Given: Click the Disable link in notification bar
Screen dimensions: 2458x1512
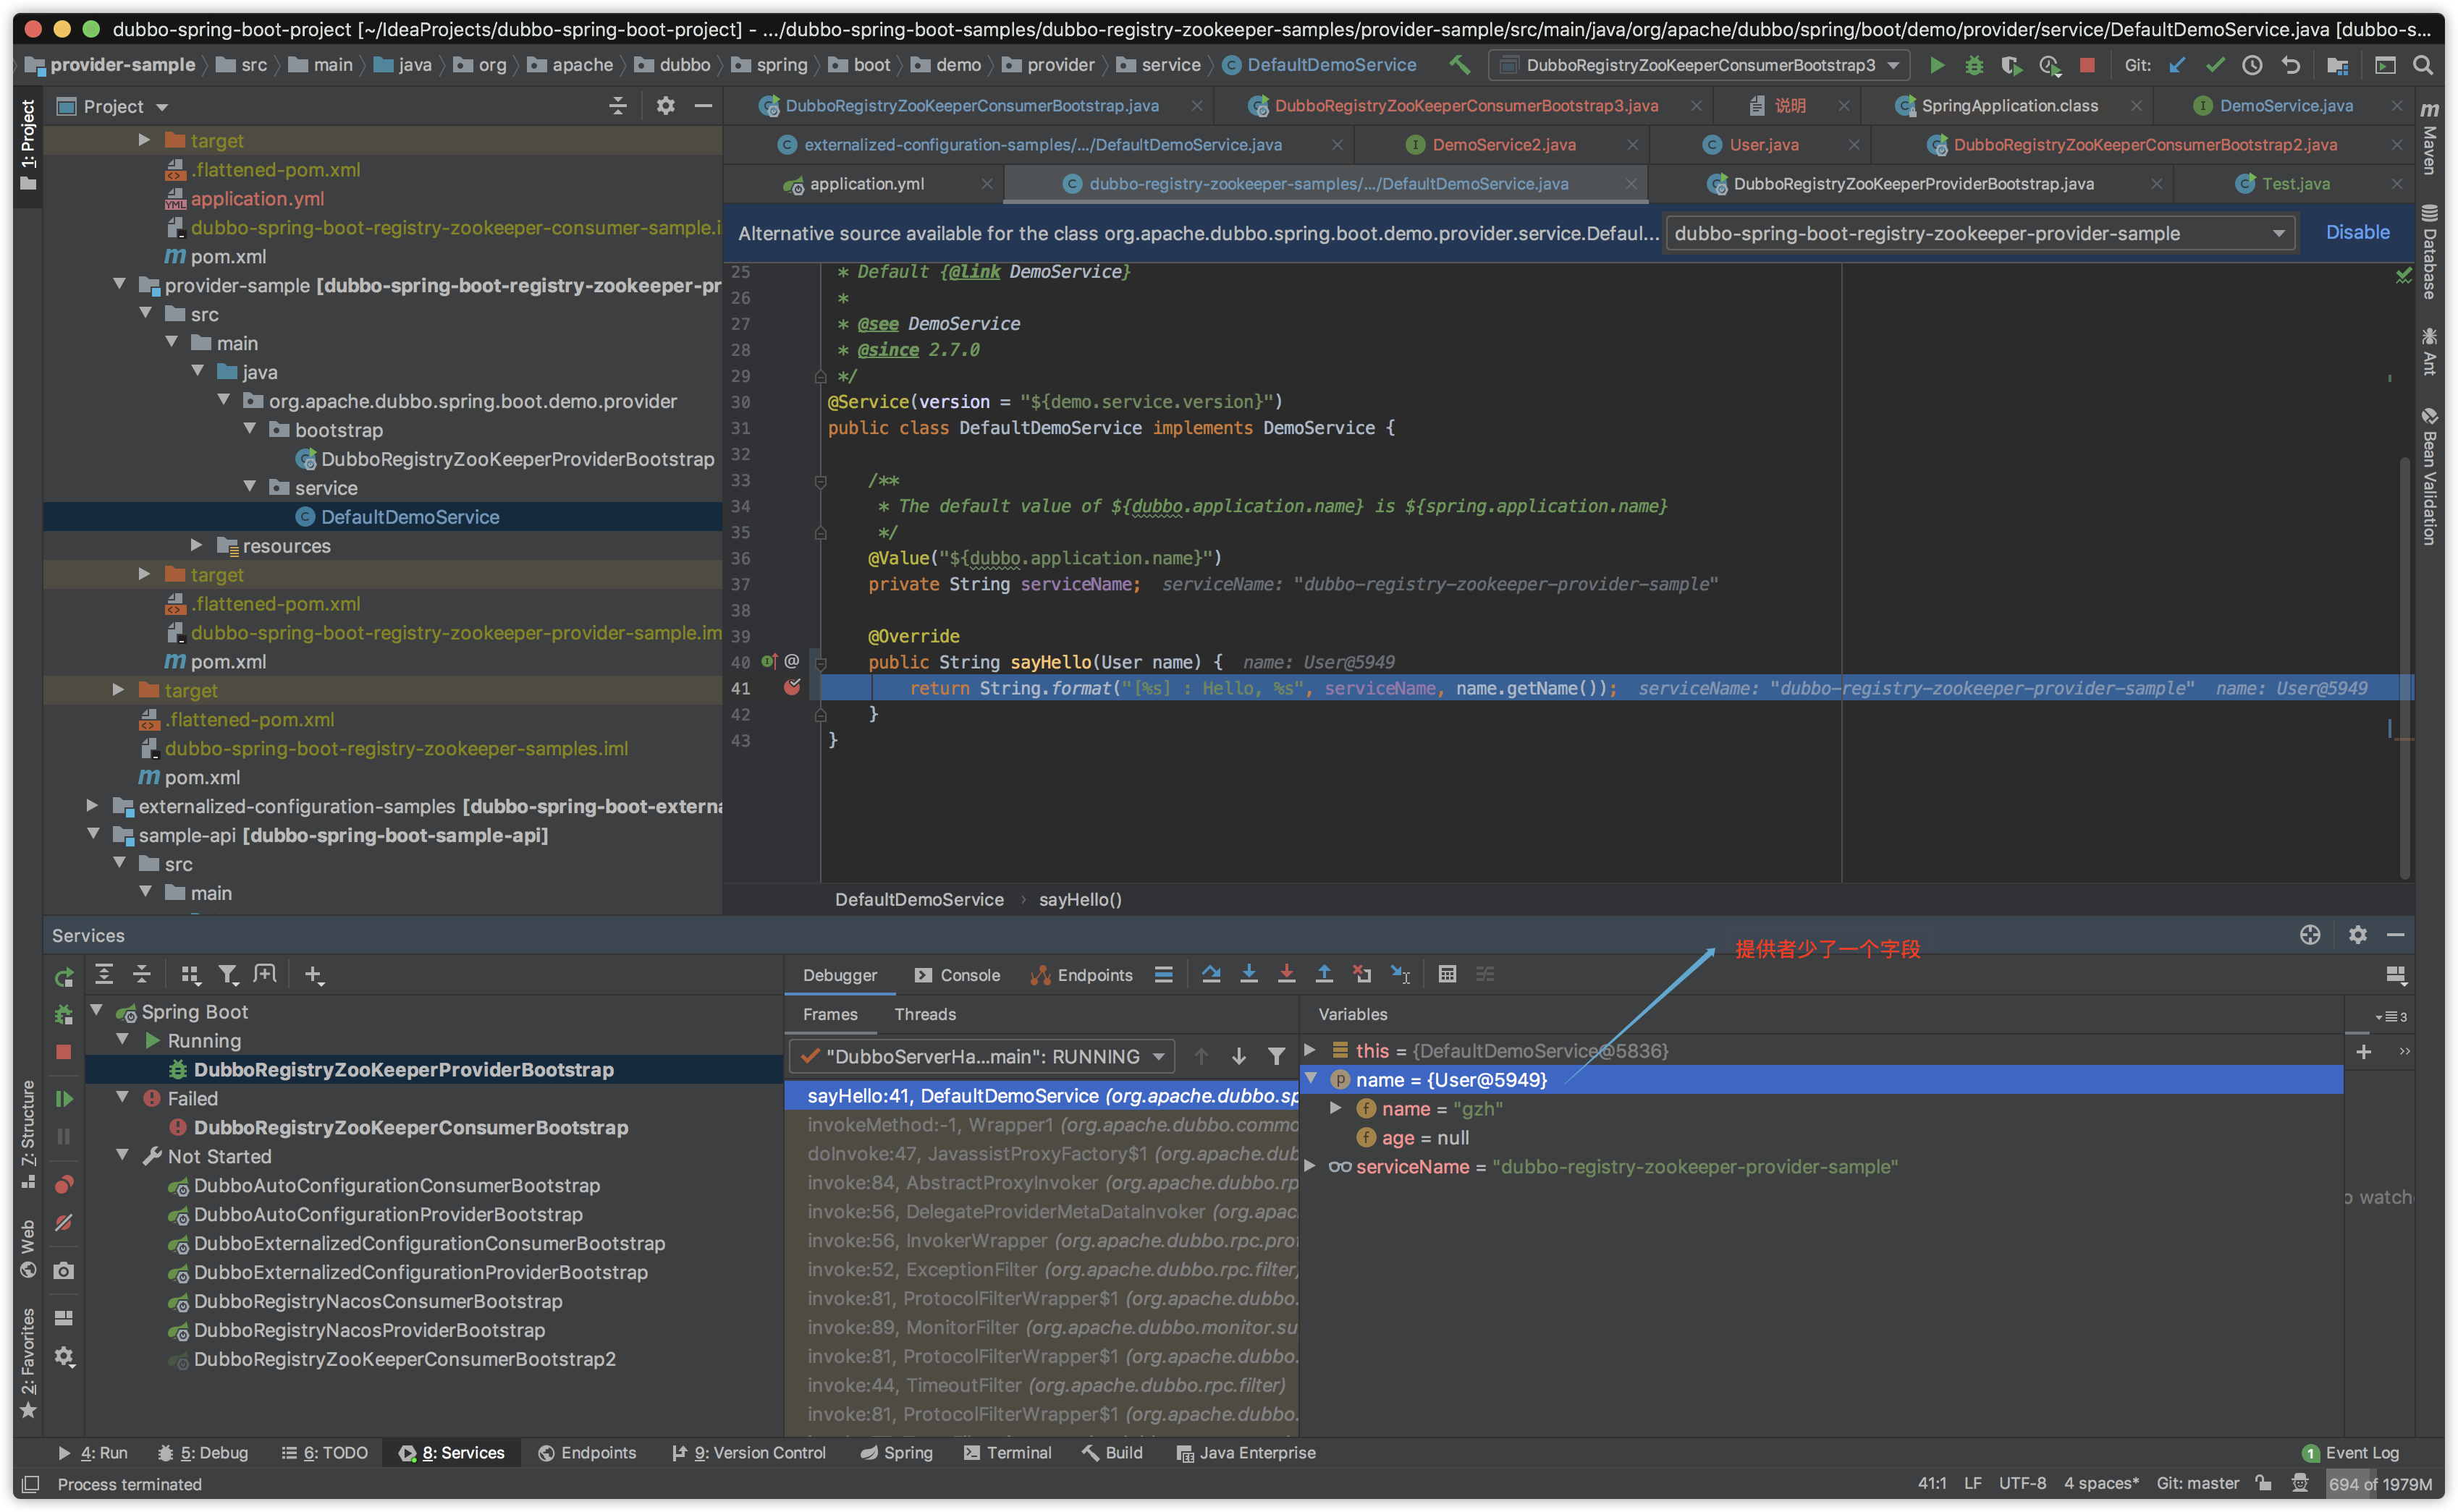Looking at the screenshot, I should pos(2357,232).
